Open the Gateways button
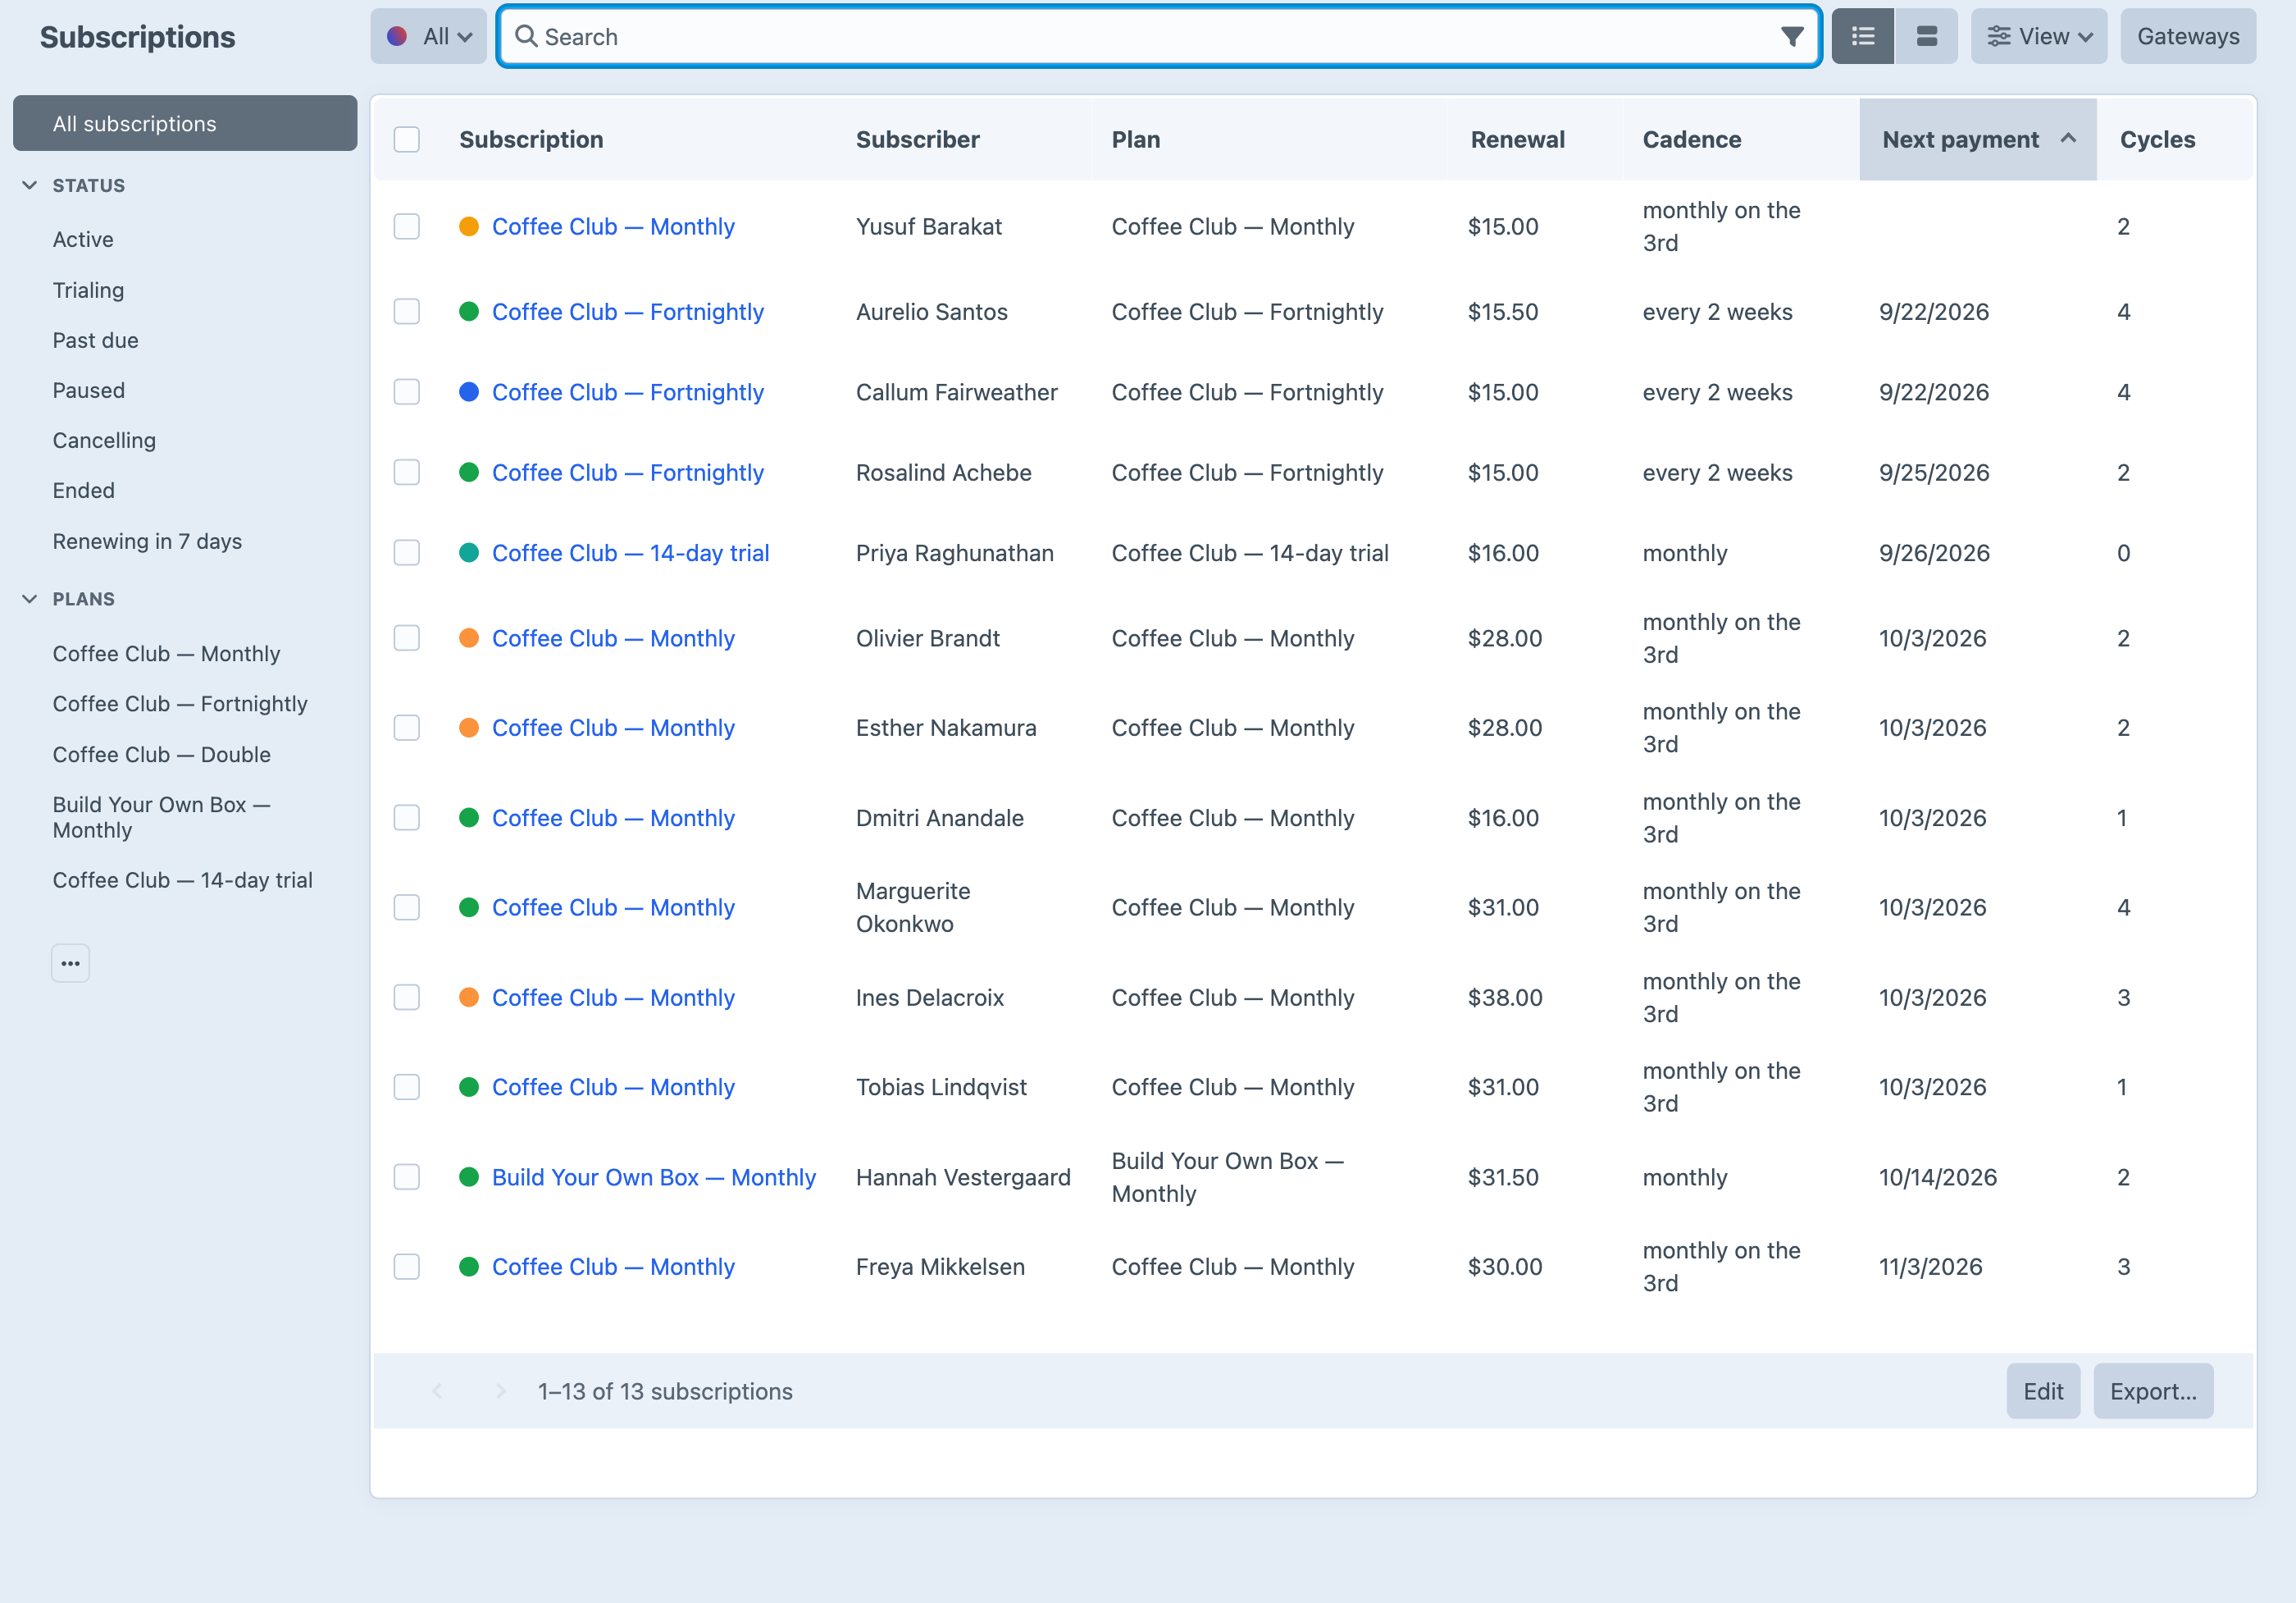2296x1603 pixels. pyautogui.click(x=2188, y=37)
